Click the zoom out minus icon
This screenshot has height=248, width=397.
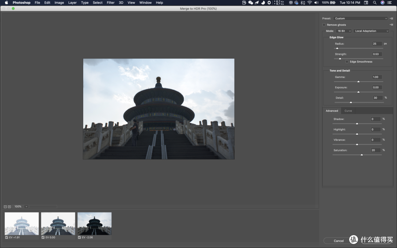click(5, 207)
